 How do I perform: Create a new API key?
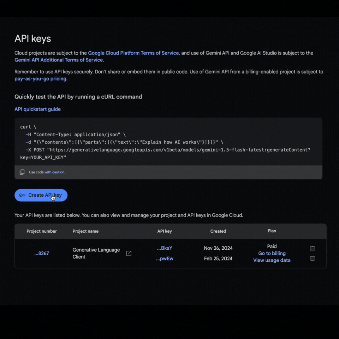(x=41, y=195)
